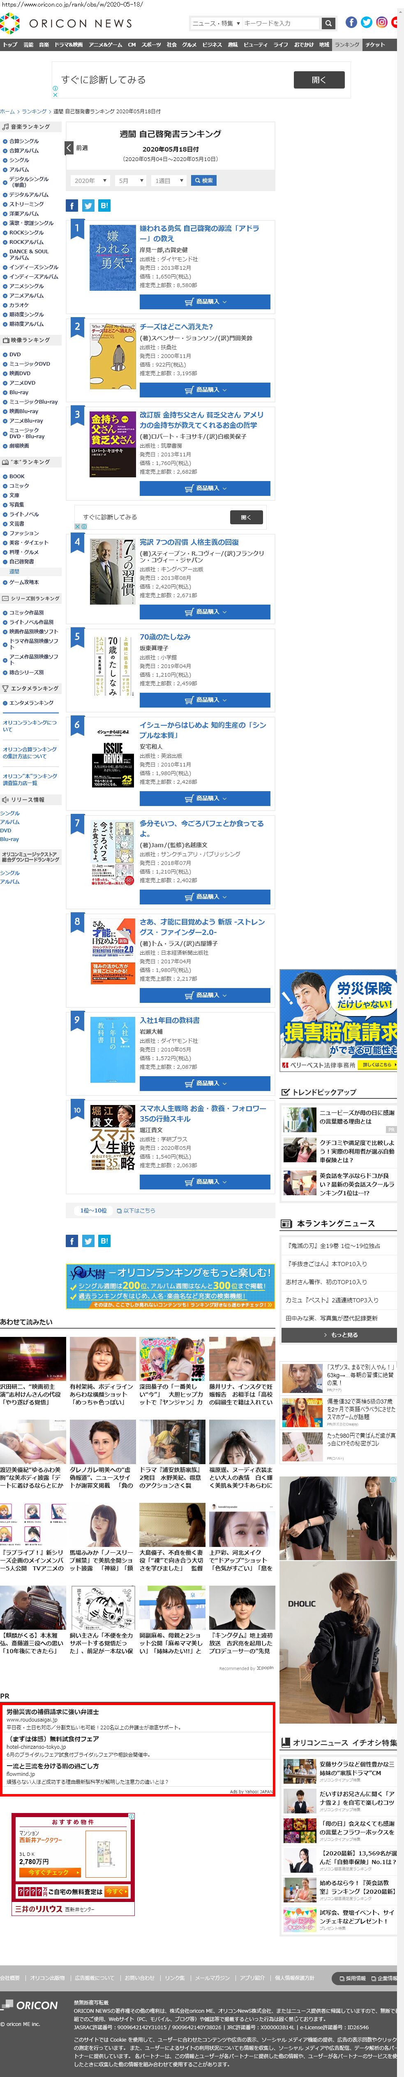Expand 商品購入 for 完訳 7つの習慣
Image resolution: width=404 pixels, height=2077 pixels.
click(x=204, y=611)
